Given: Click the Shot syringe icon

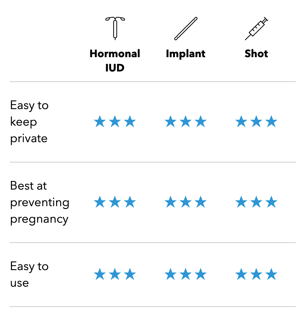Looking at the screenshot, I should 257,29.
